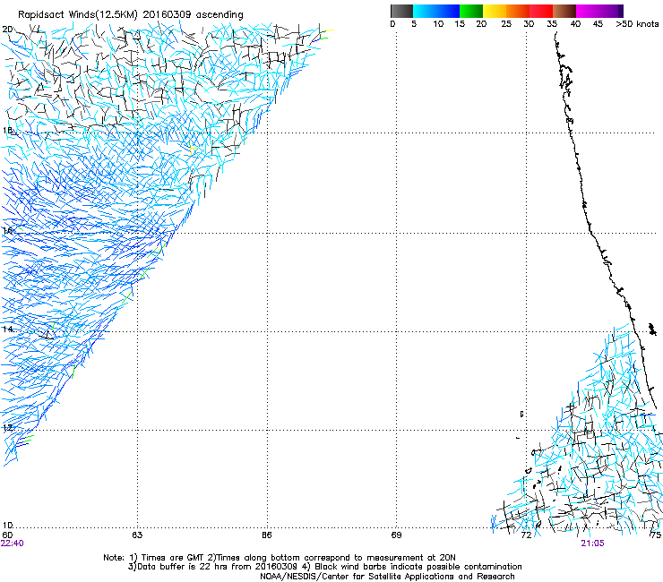Click the '>50 knots' legend label
This screenshot has height=582, width=663.
[637, 24]
